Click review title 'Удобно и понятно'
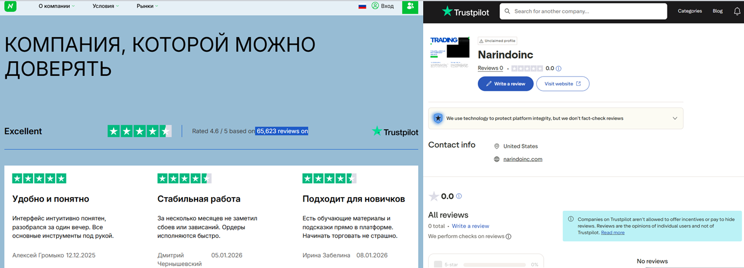Viewport: 744px width, 268px height. (51, 199)
